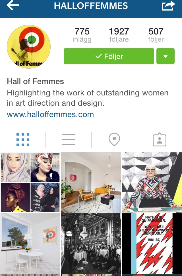182x276 pixels.
Task: Tap the HALLOFFEMMES header title
Action: (91, 6)
